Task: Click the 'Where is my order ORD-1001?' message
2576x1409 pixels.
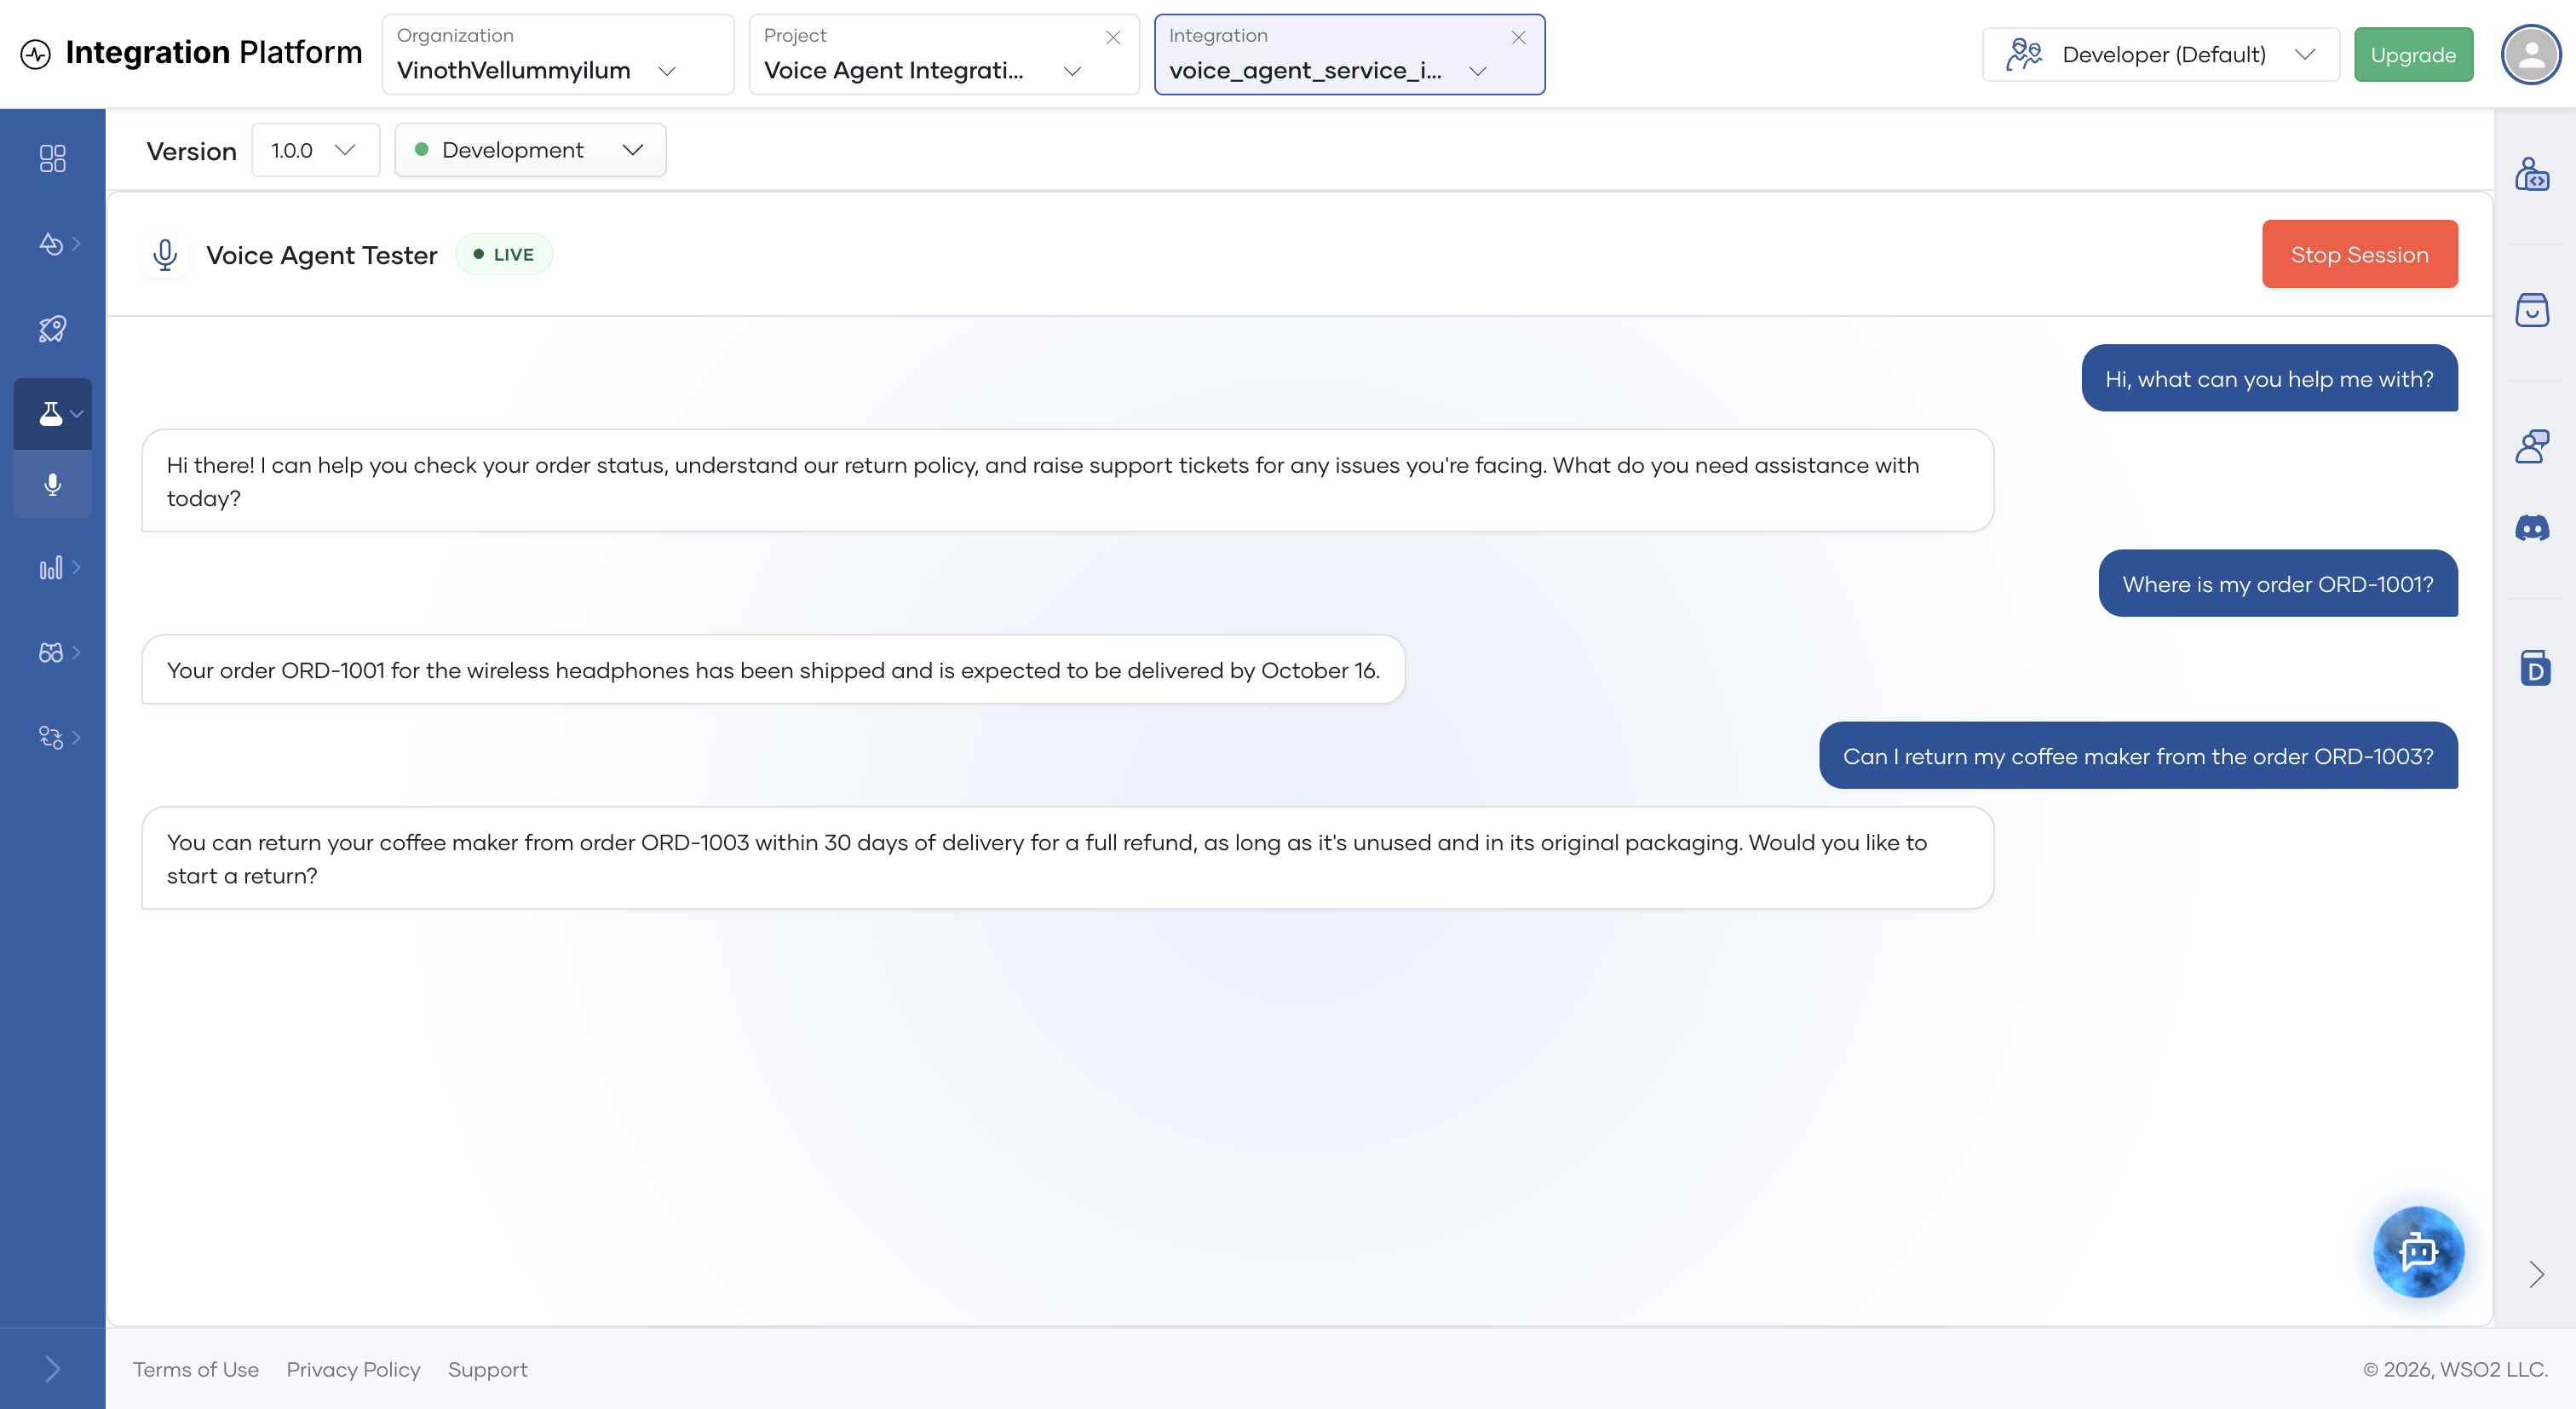Action: (x=2277, y=583)
